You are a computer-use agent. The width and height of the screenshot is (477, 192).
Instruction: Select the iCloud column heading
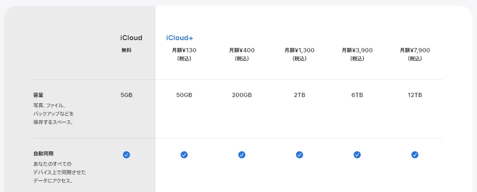point(131,38)
